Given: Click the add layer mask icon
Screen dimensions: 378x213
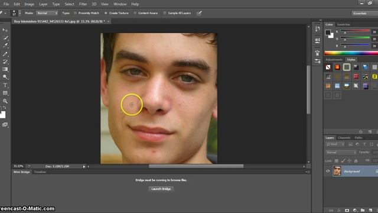Looking at the screenshot, I should (347, 211).
